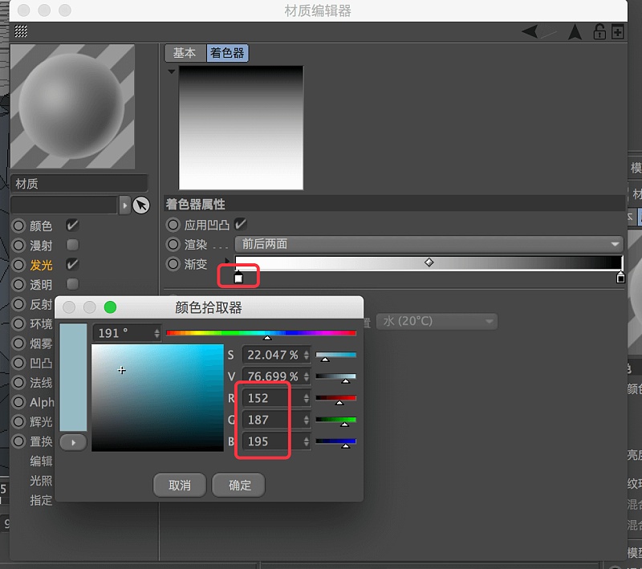The height and width of the screenshot is (569, 642).
Task: Click the radio circle beside 发光
Action: (18, 265)
